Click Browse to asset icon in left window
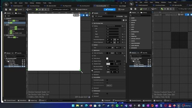 pyautogui.click(x=10, y=9)
